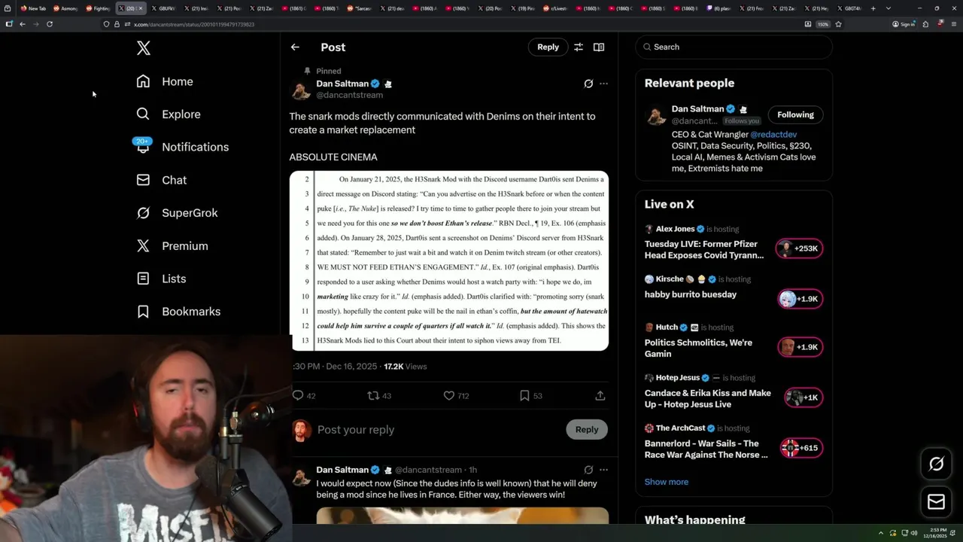This screenshot has height=542, width=963.
Task: Click the Grok icon on the pinned post
Action: click(x=588, y=84)
